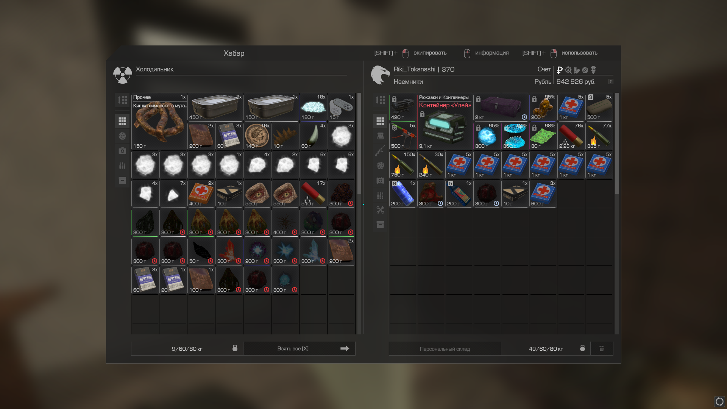
Task: Open the question mark help icon
Action: pyautogui.click(x=610, y=81)
